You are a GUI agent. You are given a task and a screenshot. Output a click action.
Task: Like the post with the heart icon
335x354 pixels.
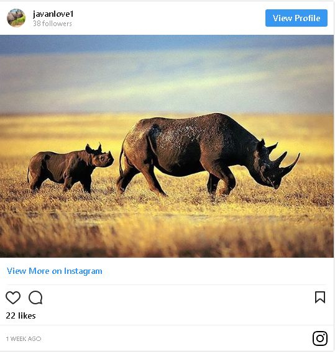point(13,297)
